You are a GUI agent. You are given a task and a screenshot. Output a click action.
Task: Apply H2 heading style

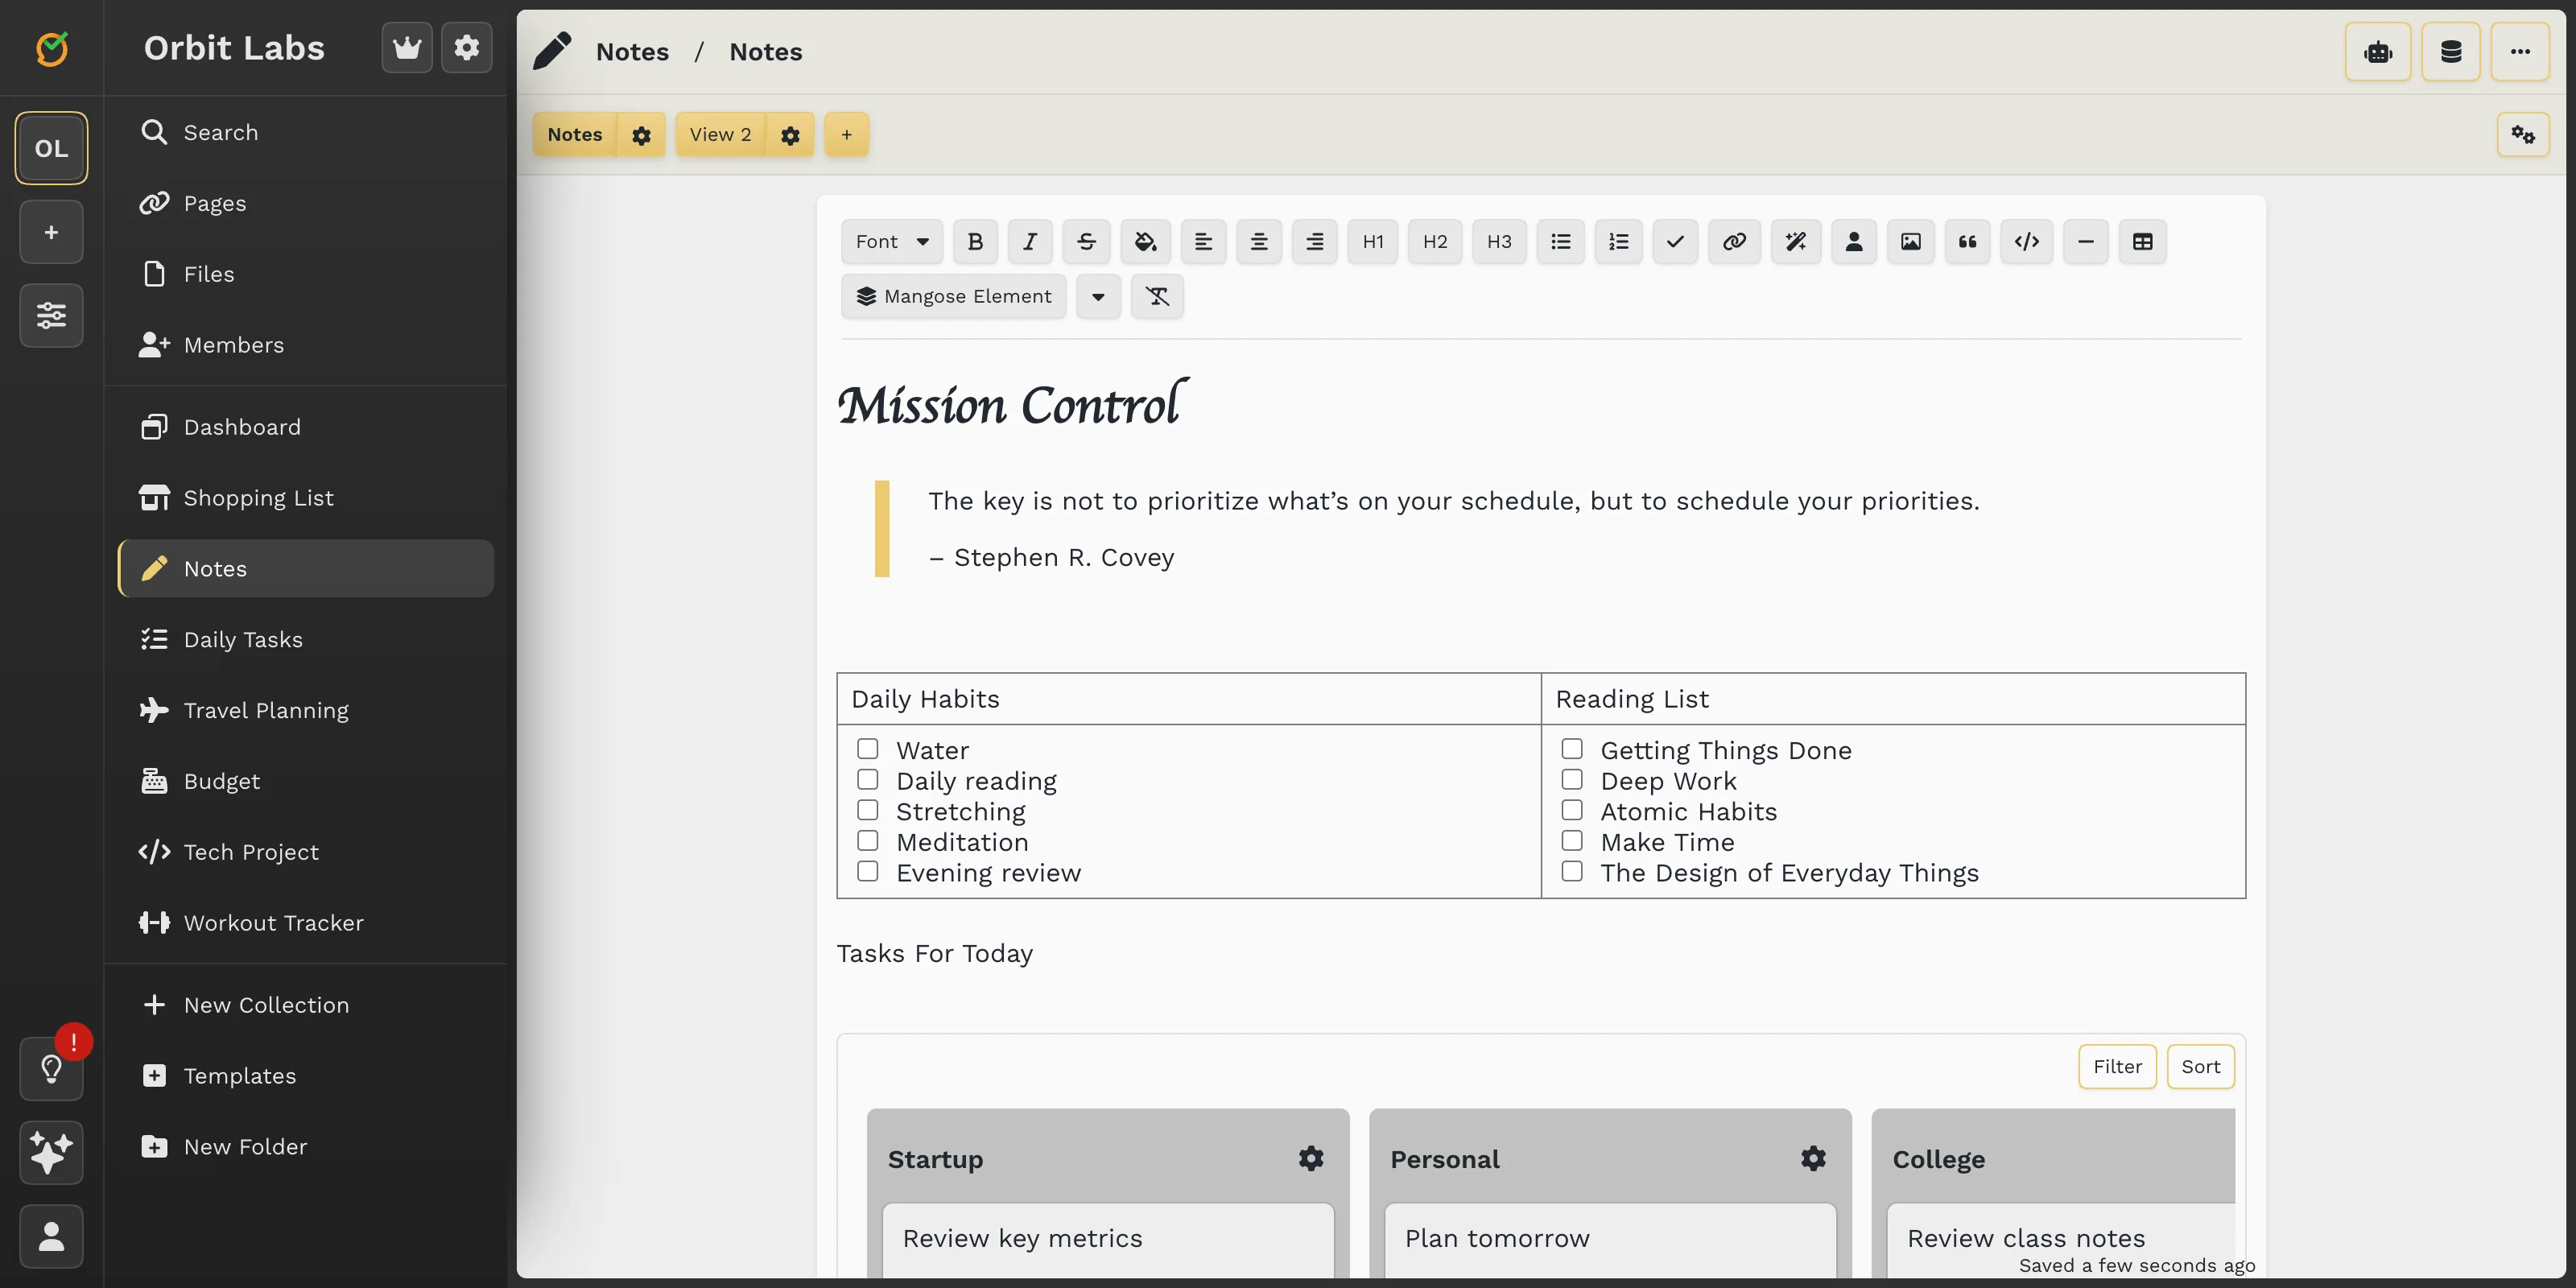(x=1435, y=241)
